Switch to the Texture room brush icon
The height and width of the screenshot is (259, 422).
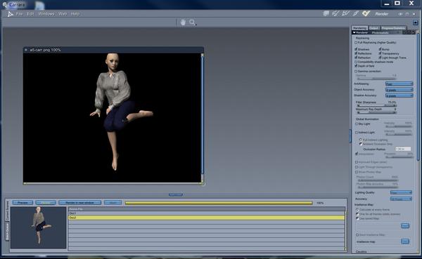click(356, 13)
